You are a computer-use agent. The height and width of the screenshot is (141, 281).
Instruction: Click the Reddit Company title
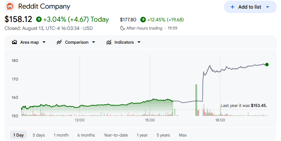(x=44, y=6)
